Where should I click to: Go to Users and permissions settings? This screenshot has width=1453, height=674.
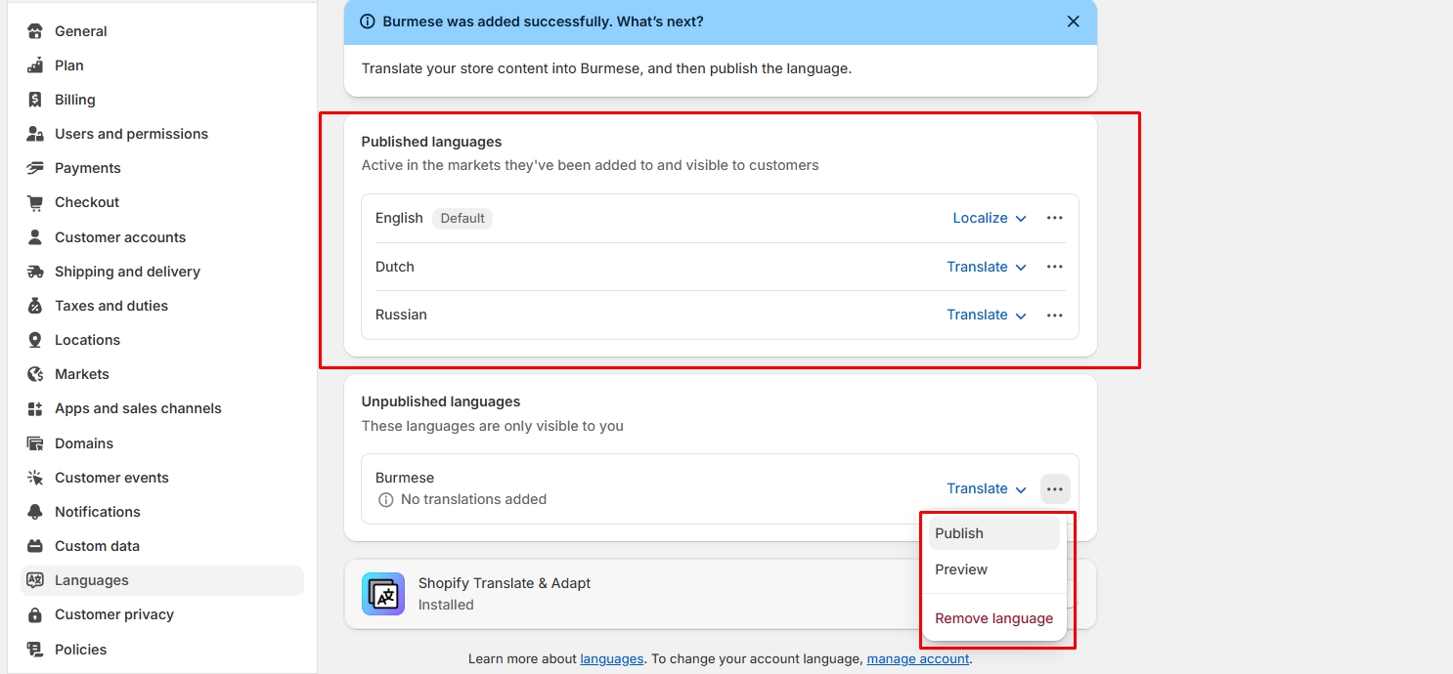tap(131, 134)
